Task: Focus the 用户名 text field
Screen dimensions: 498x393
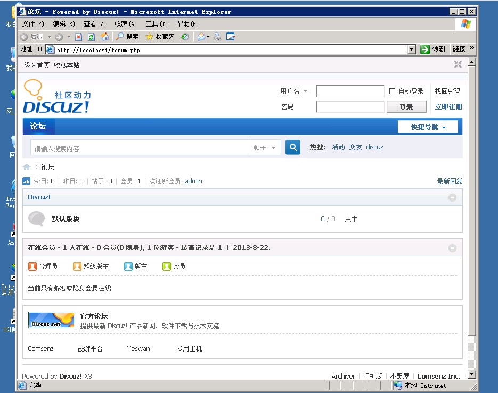Action: point(350,91)
